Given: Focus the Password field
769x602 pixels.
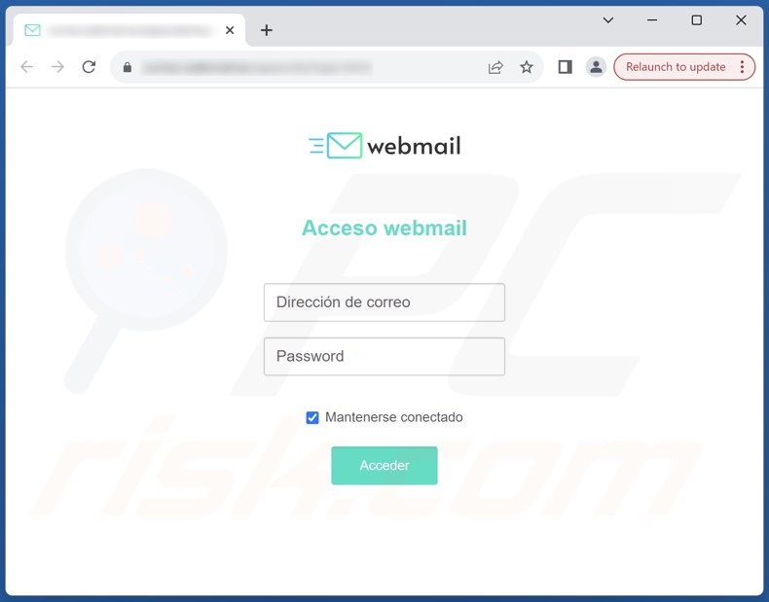Looking at the screenshot, I should click(x=384, y=356).
